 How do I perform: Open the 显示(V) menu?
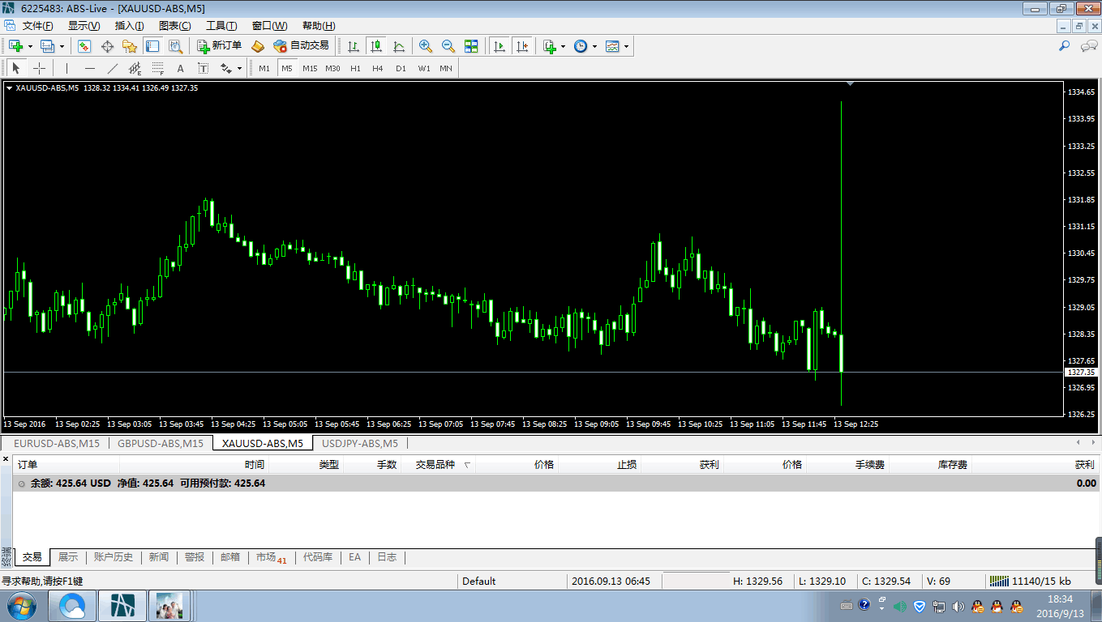(x=84, y=26)
